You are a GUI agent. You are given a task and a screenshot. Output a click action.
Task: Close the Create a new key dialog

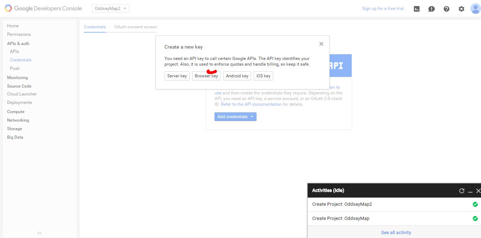(x=321, y=44)
